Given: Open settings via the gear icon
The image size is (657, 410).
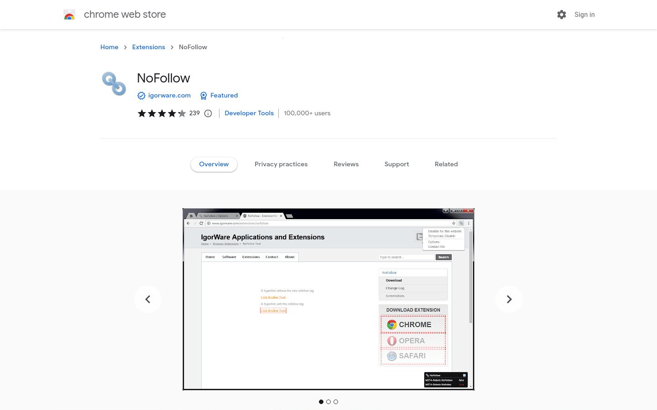Looking at the screenshot, I should click(562, 15).
